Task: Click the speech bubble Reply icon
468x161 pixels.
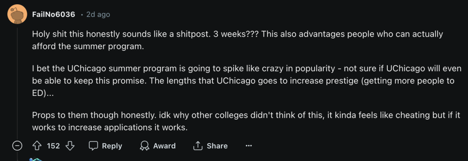Action: click(x=94, y=146)
